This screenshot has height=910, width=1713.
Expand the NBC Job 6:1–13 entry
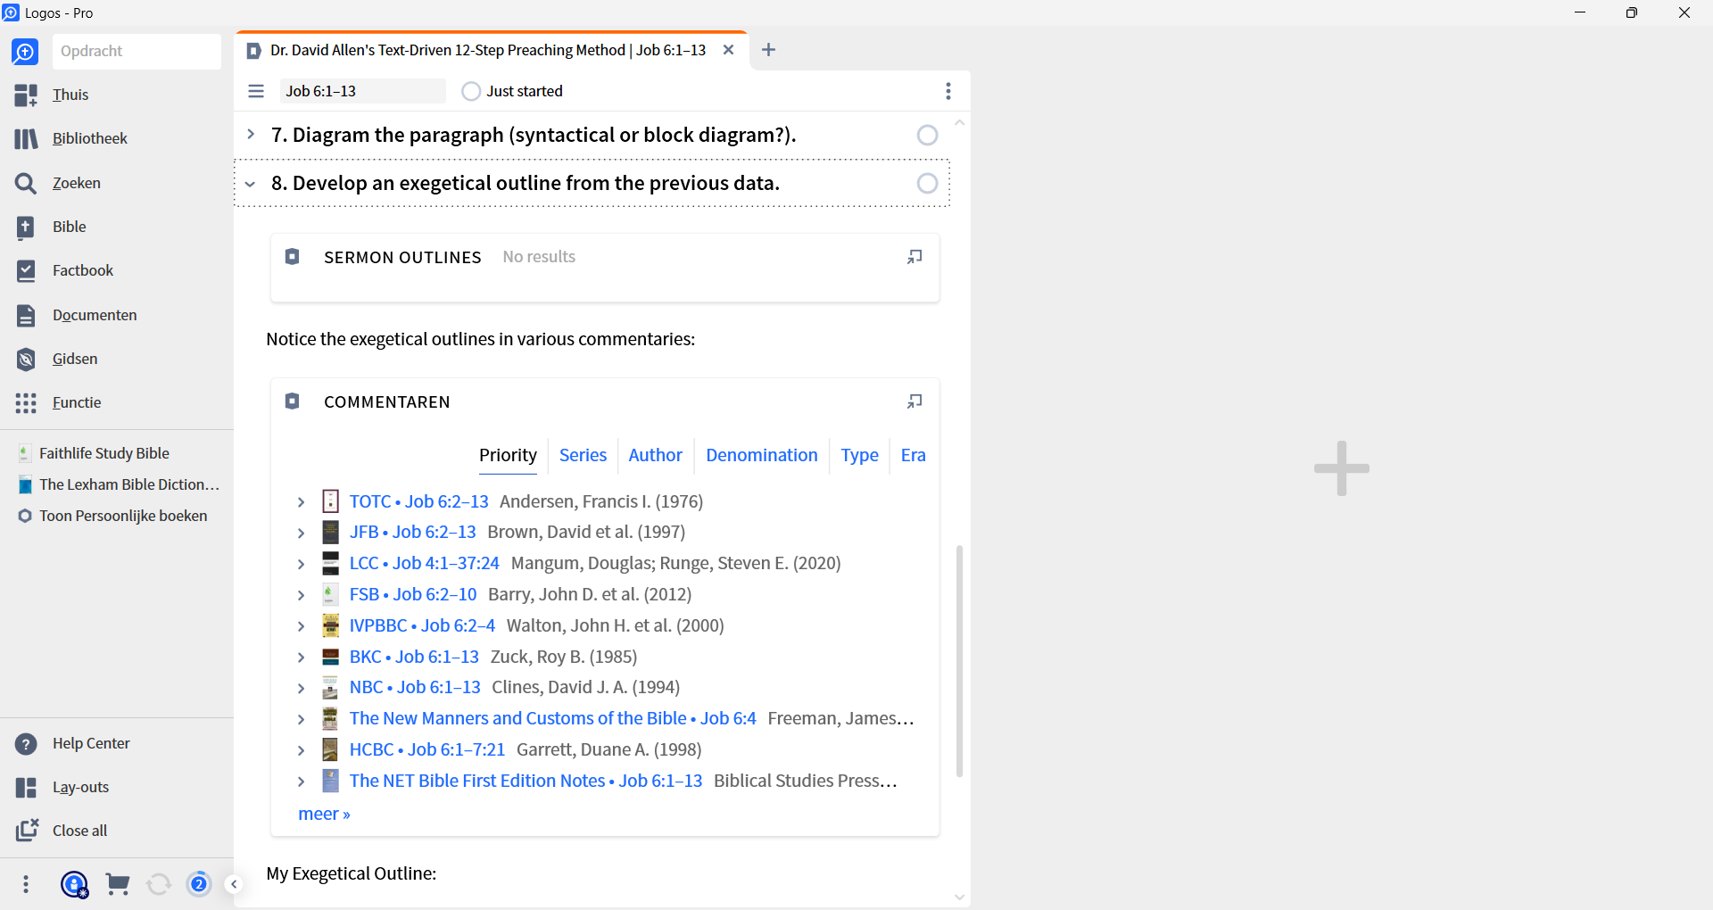coord(302,688)
